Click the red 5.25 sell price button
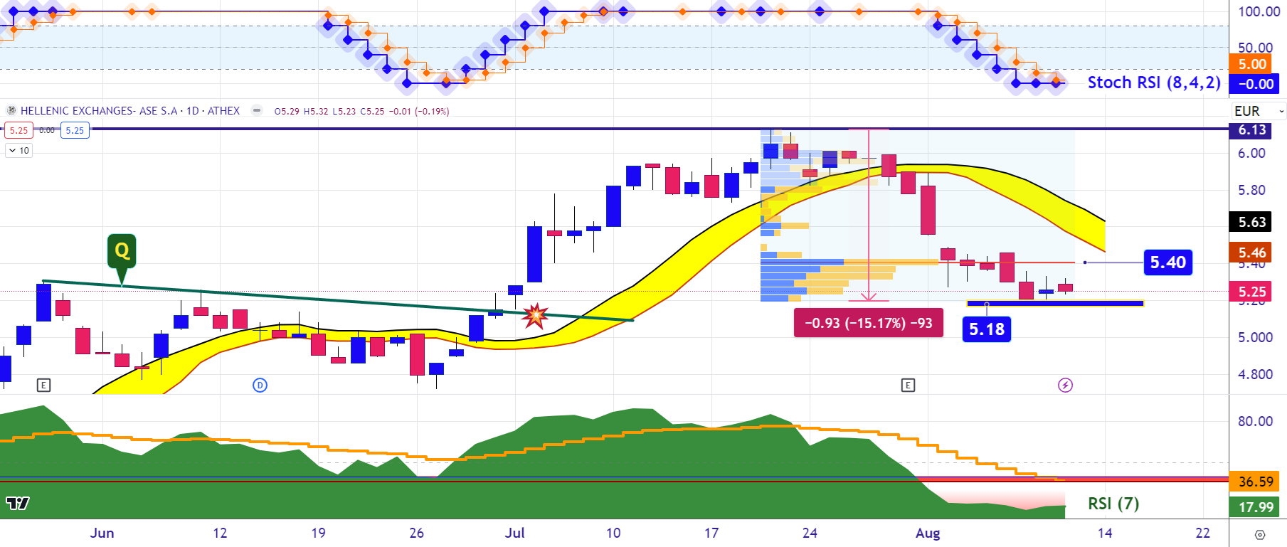This screenshot has width=1287, height=547. (18, 130)
